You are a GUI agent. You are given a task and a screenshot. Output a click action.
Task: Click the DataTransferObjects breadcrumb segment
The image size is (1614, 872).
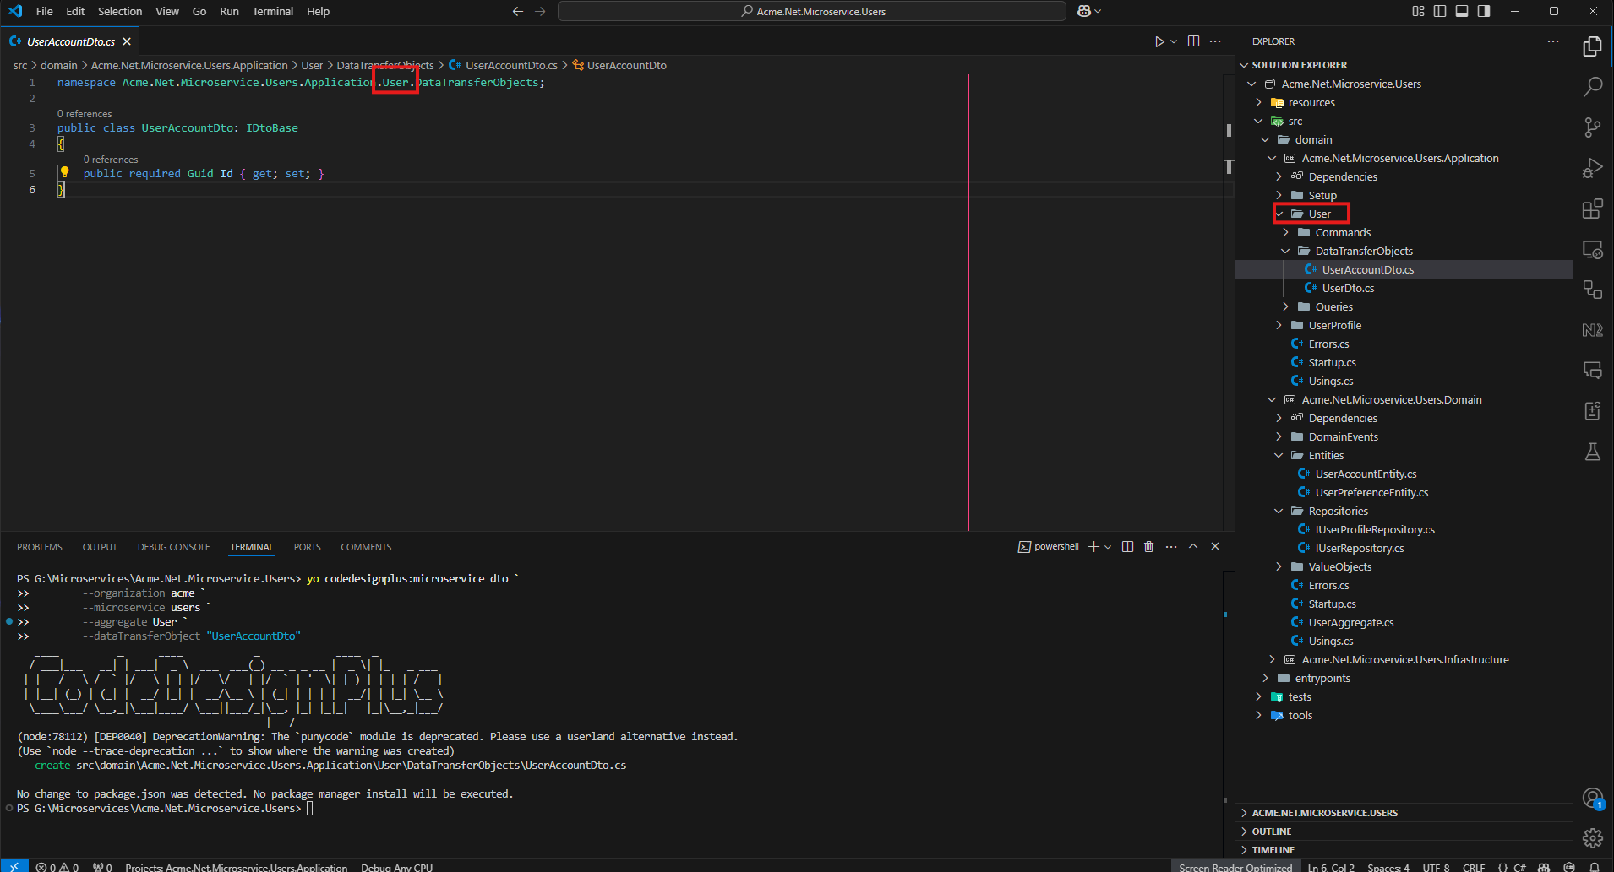coord(385,65)
